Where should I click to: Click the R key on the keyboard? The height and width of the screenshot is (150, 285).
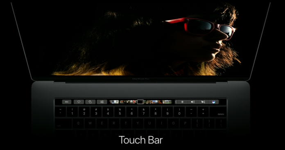click(114, 124)
